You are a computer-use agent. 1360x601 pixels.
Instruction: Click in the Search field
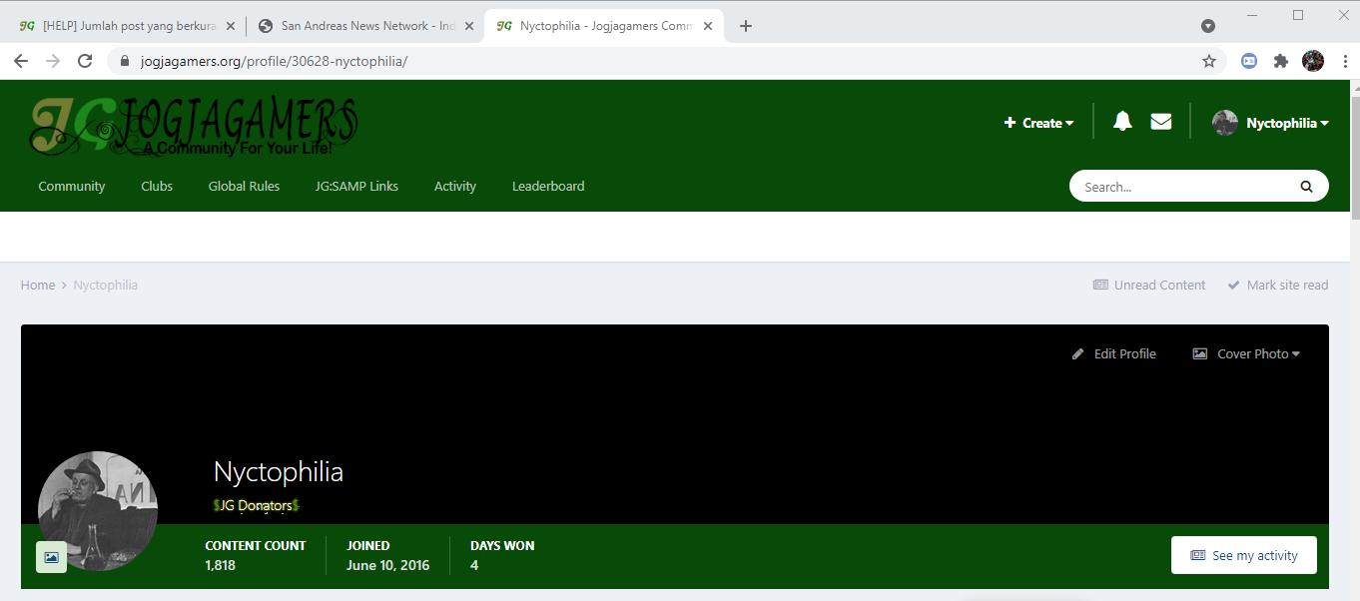click(1183, 187)
